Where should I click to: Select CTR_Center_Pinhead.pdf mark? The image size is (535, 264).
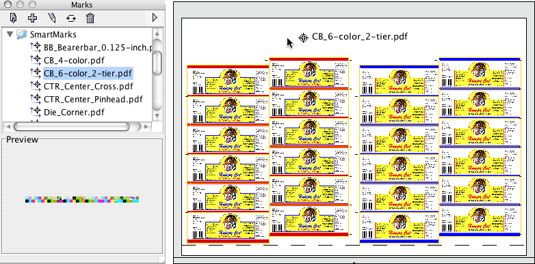pyautogui.click(x=93, y=100)
